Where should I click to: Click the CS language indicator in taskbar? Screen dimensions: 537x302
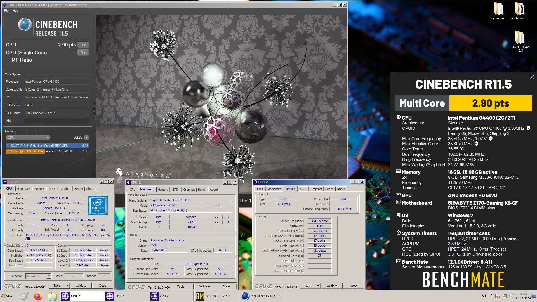484,296
